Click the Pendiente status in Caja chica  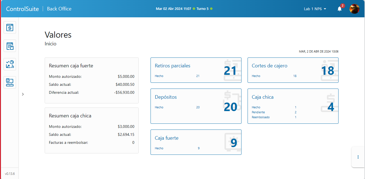[258, 112]
